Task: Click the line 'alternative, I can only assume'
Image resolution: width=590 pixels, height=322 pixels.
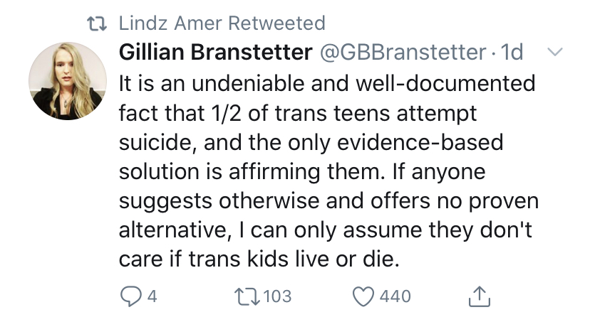Action: [x=326, y=230]
